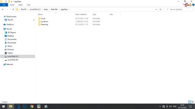Image resolution: width=195 pixels, height=109 pixels.
Task: Launch Photoshop from the taskbar
Action: pyautogui.click(x=25, y=106)
